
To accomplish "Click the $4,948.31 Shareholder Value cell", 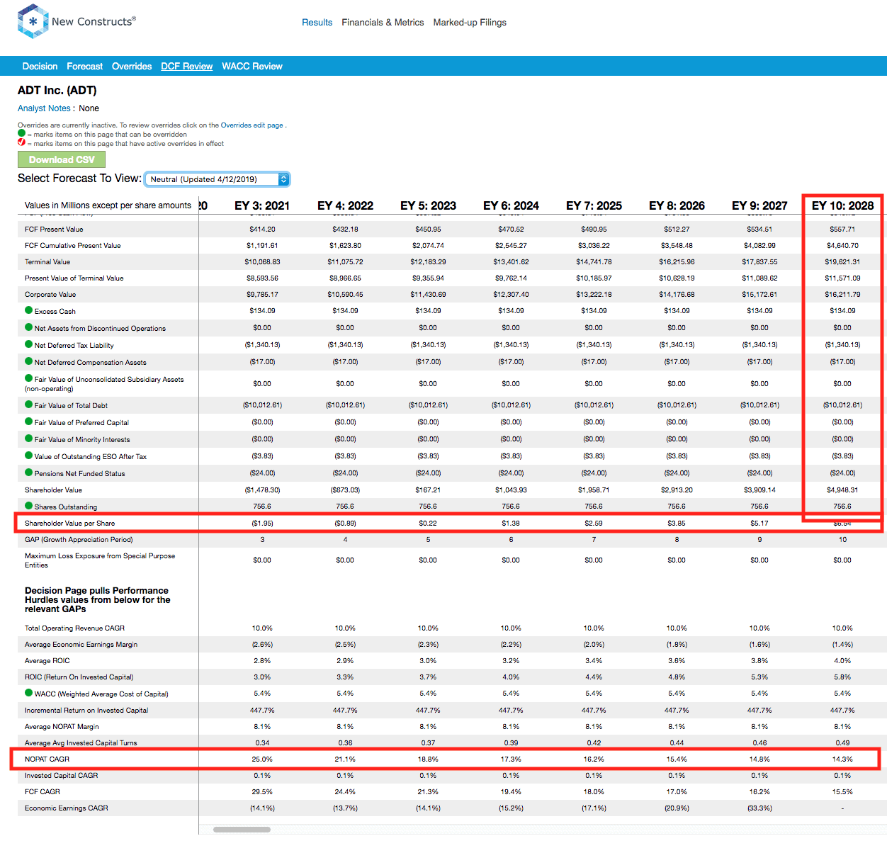I will (x=842, y=490).
